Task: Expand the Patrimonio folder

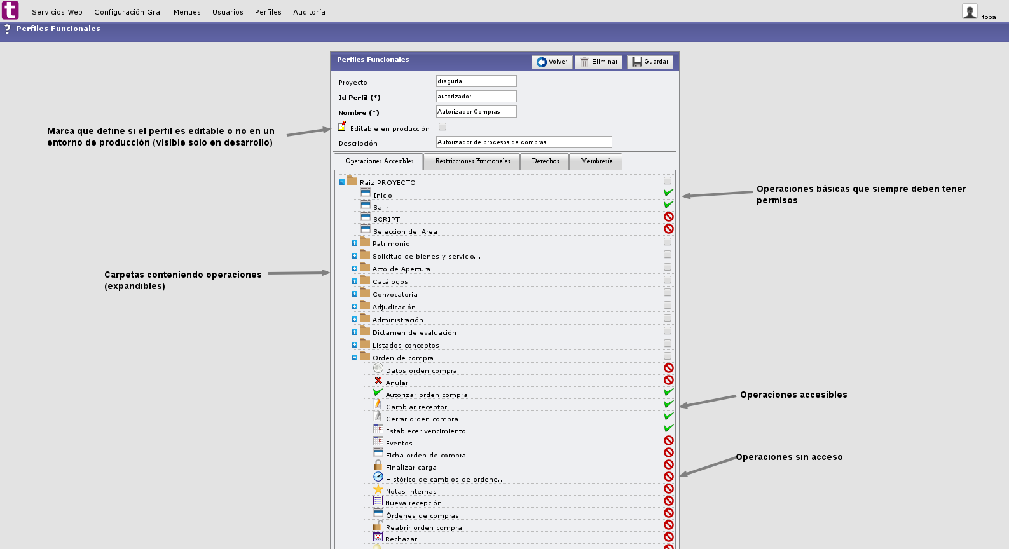Action: coord(354,243)
